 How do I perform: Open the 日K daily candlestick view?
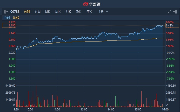(48, 12)
